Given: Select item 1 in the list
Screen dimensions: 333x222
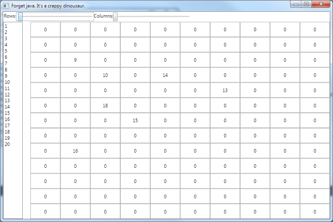Looking at the screenshot, I should point(13,26).
